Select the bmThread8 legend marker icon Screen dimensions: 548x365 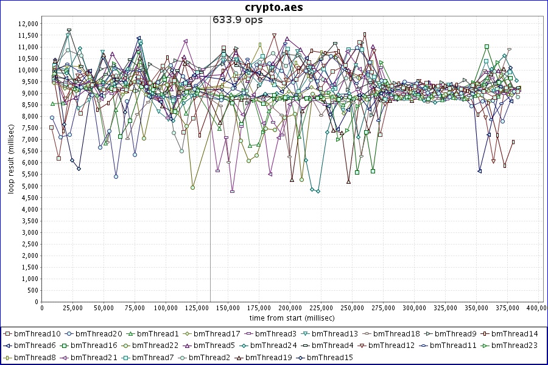(7, 358)
